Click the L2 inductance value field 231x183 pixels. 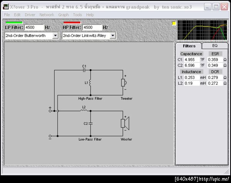(x=192, y=83)
